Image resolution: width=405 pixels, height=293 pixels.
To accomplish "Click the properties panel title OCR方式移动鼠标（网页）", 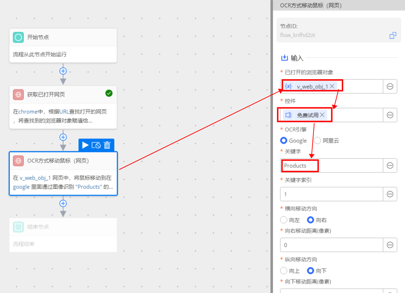I will click(x=311, y=5).
